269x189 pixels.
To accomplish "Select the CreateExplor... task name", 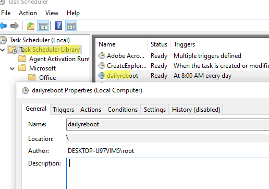I will 127,66.
